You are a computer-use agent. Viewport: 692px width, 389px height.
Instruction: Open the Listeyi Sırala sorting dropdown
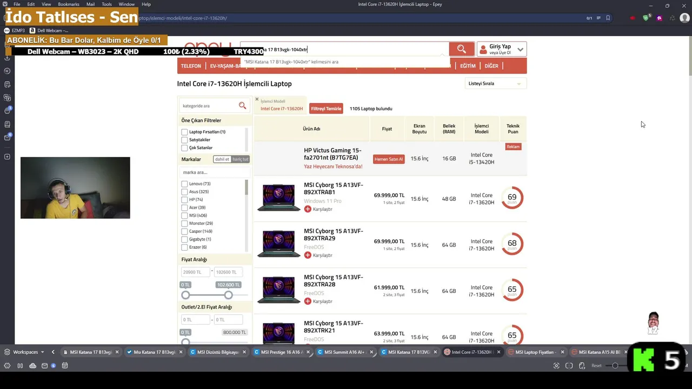coord(495,84)
